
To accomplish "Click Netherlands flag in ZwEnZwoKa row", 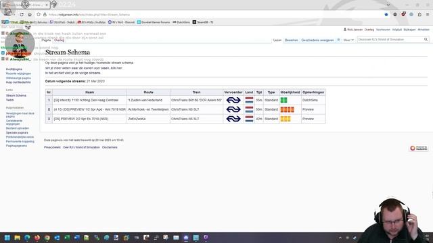I will coord(249,119).
